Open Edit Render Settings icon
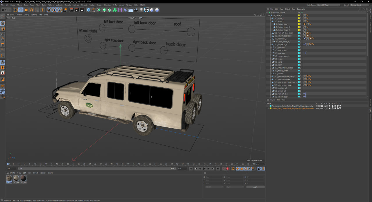The width and height of the screenshot is (372, 202). (x=82, y=10)
